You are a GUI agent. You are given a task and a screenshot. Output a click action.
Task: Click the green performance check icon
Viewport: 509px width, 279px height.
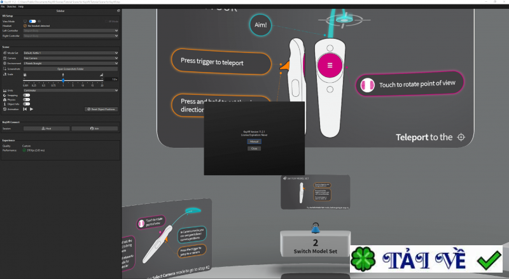pos(24,150)
